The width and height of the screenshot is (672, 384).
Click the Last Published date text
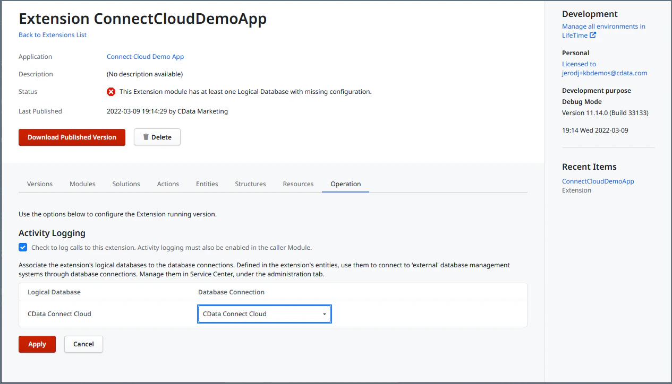(167, 111)
